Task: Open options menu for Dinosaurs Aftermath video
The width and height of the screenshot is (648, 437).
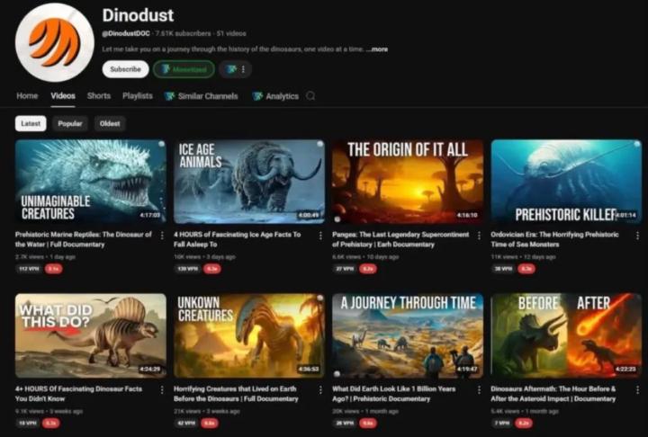Action: tap(638, 389)
